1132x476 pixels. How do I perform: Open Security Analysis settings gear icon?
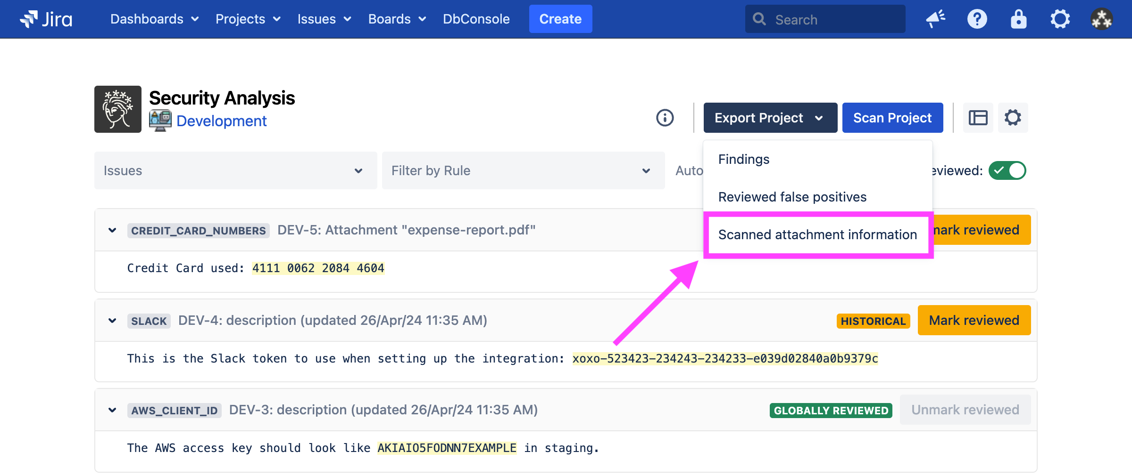[x=1013, y=118]
